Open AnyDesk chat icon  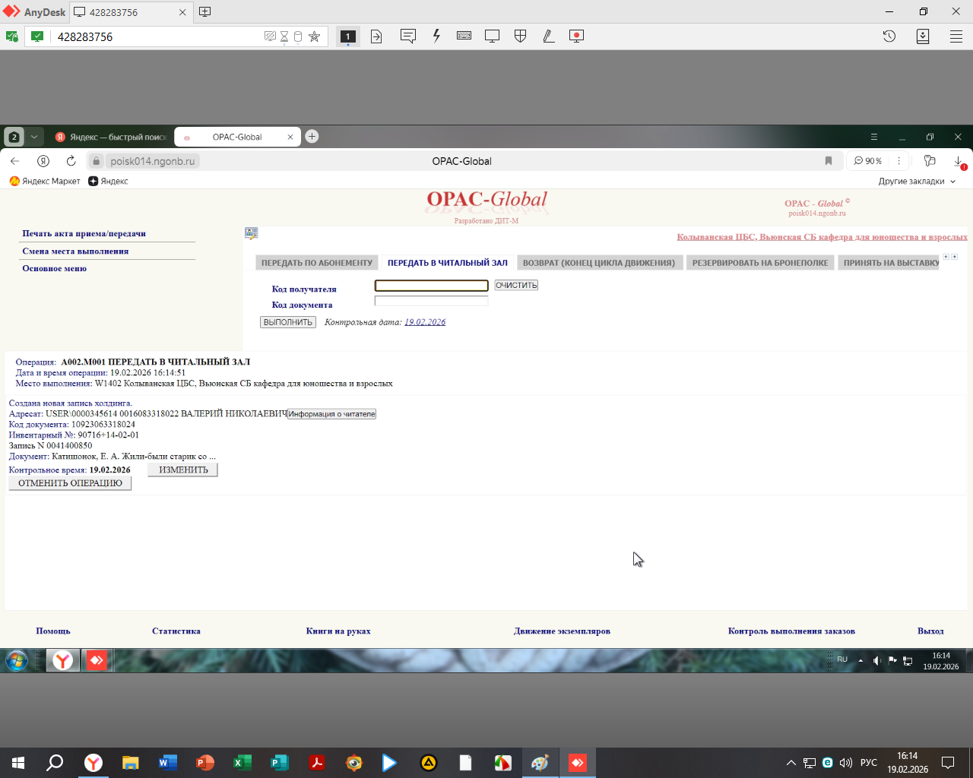click(x=408, y=36)
